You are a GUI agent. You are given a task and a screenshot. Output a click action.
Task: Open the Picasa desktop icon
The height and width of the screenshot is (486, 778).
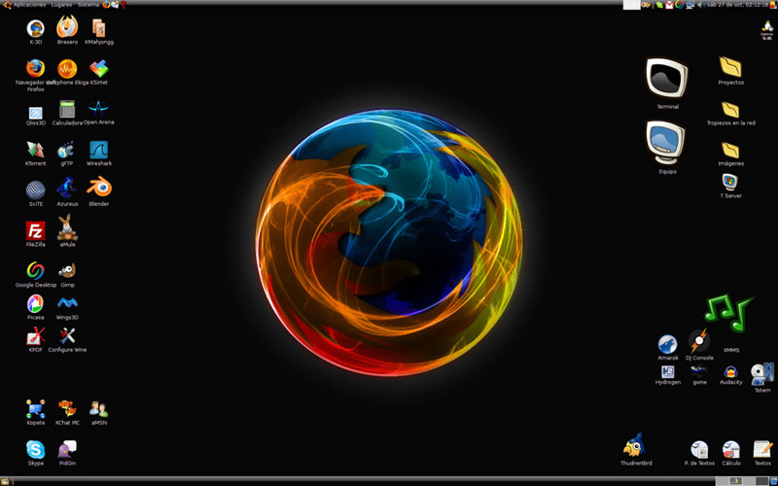[x=35, y=304]
